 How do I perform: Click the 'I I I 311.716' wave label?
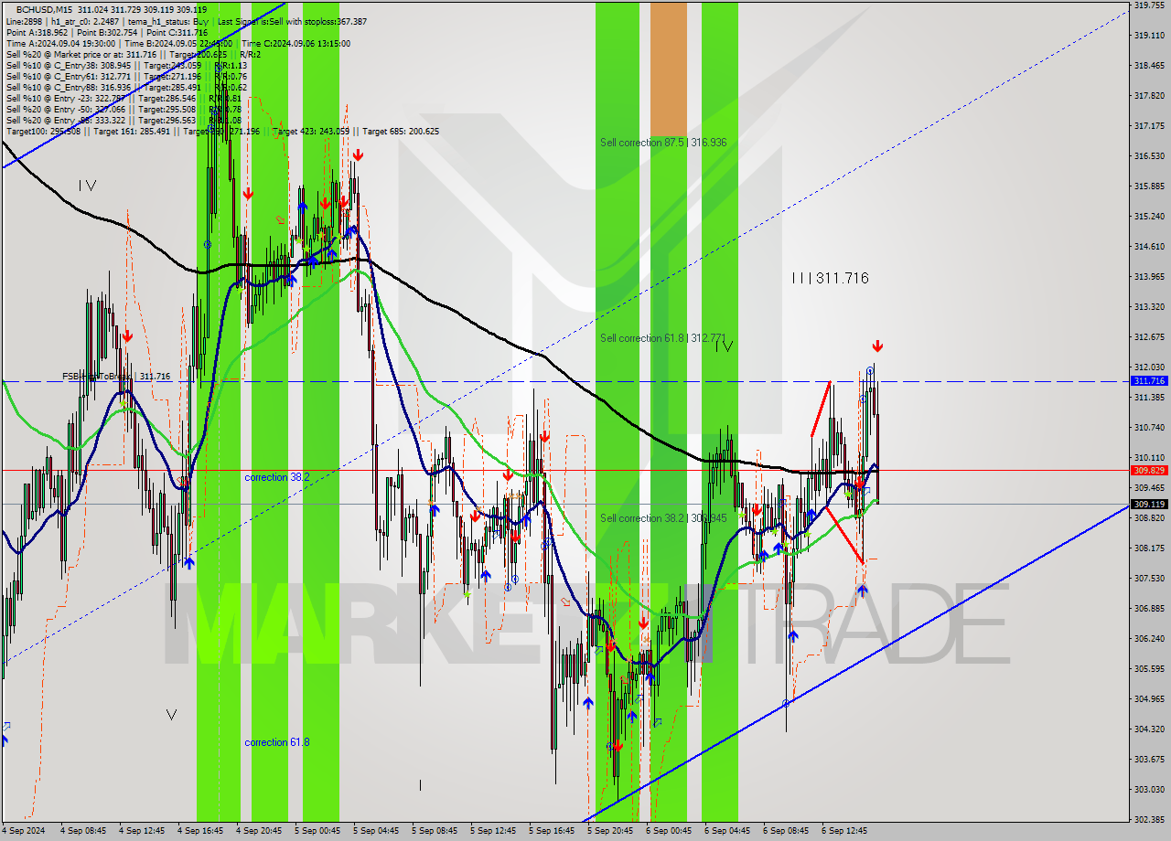(831, 278)
